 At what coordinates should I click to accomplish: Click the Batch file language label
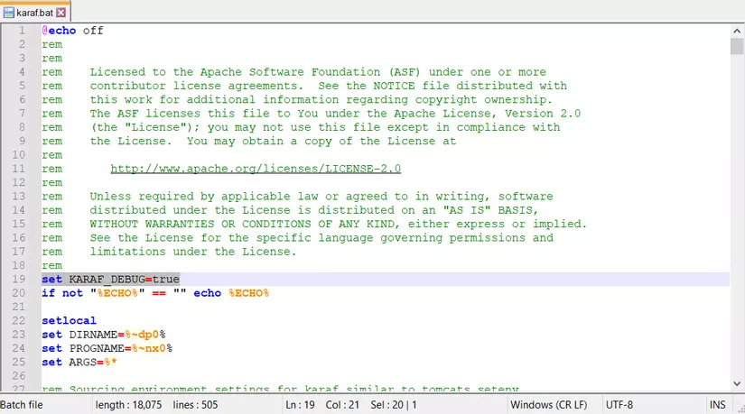pos(22,405)
